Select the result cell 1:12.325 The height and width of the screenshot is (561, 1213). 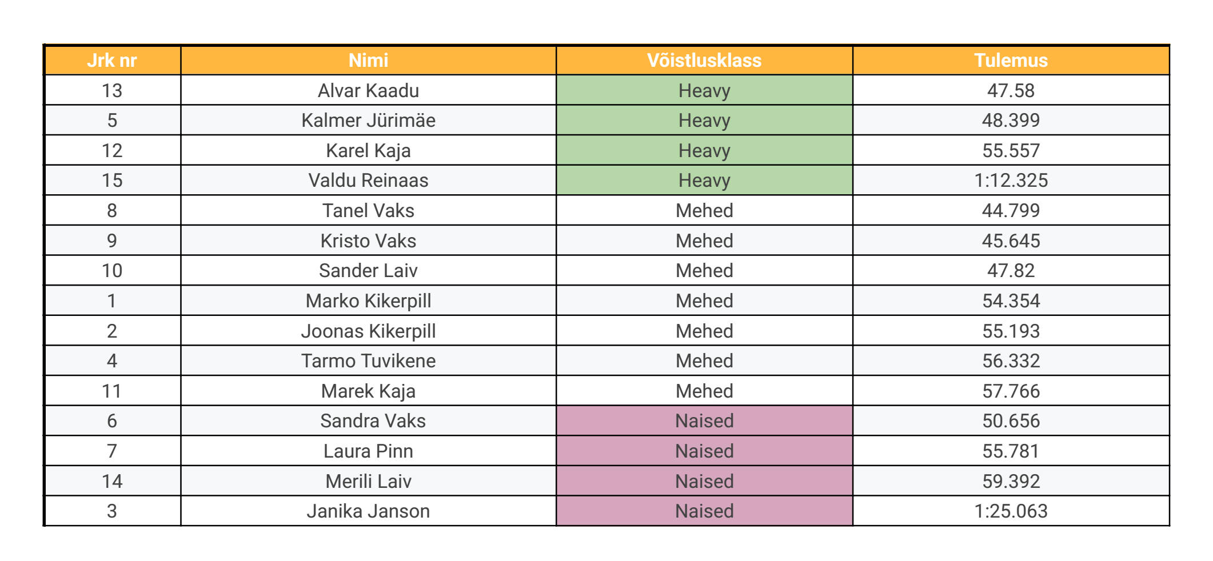1011,181
